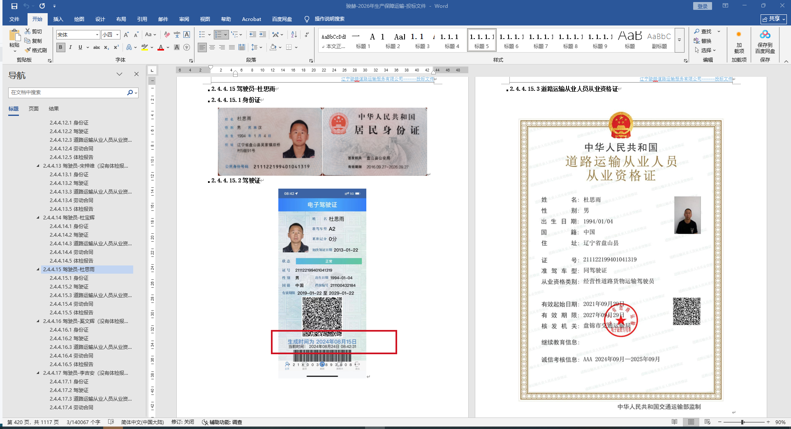The height and width of the screenshot is (429, 791).
Task: Toggle bold formatting
Action: (x=60, y=47)
